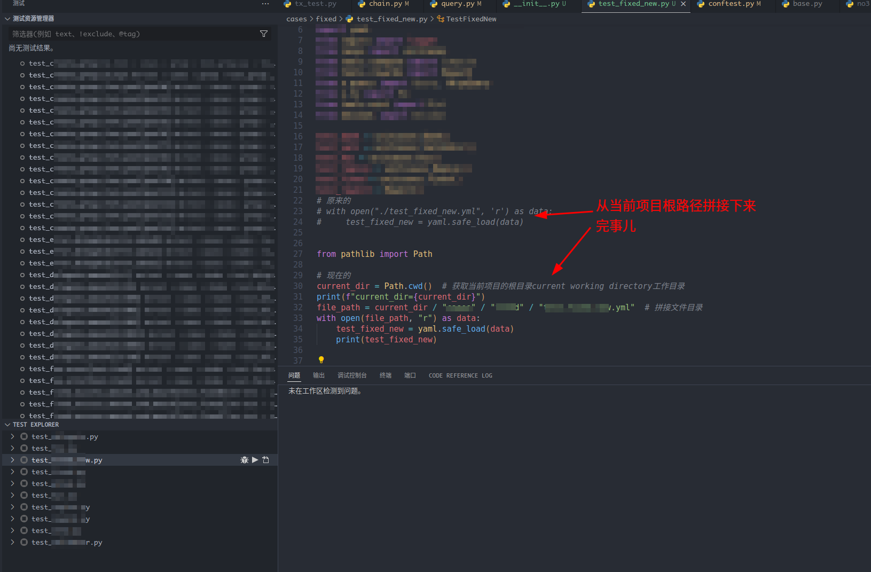The image size is (871, 572).
Task: Click the fixed breadcrumb folder
Action: [326, 19]
